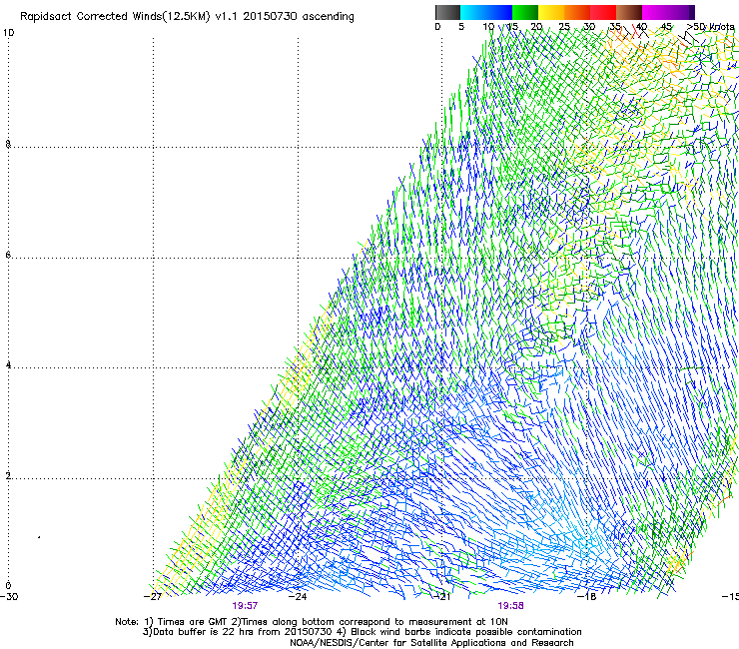Select the grey 0–5 knots colorbar segment
The width and height of the screenshot is (739, 649).
click(x=447, y=12)
